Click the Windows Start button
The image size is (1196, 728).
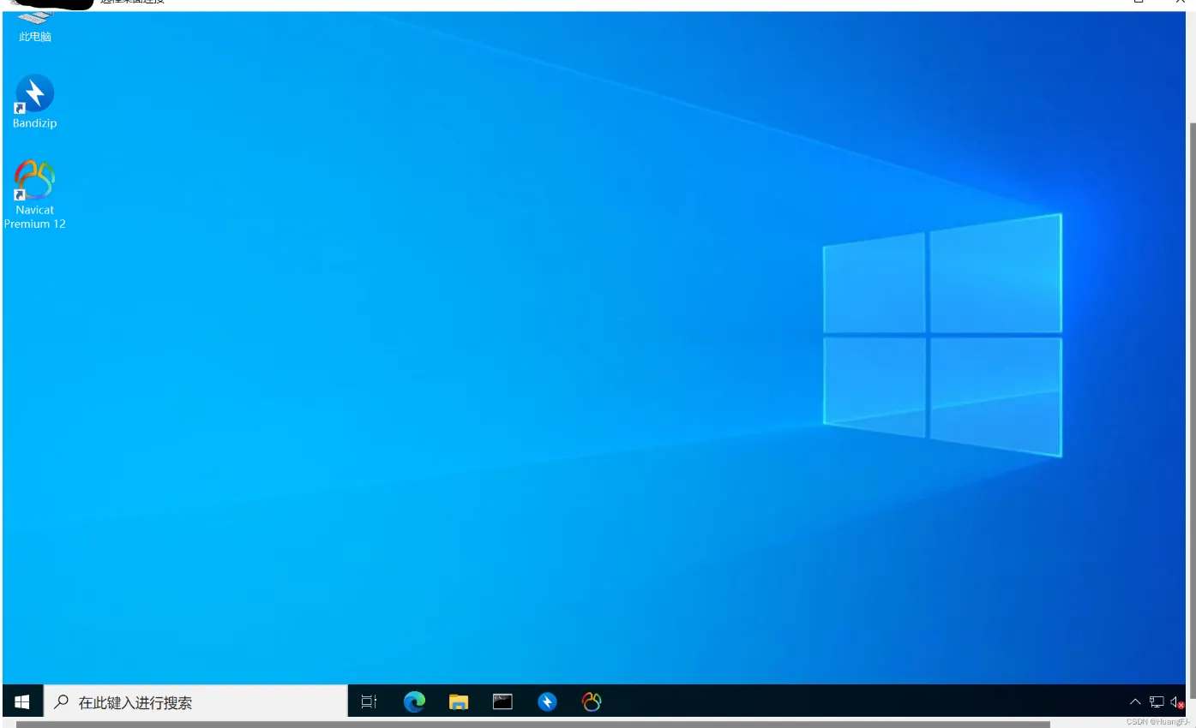click(22, 702)
